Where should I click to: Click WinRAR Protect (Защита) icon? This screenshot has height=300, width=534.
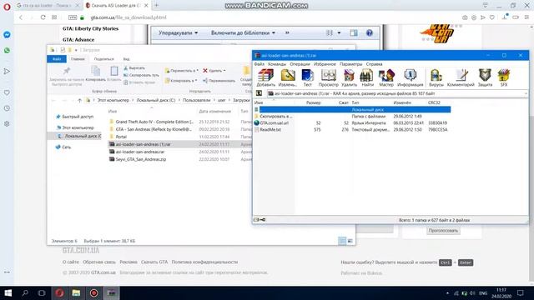485,77
